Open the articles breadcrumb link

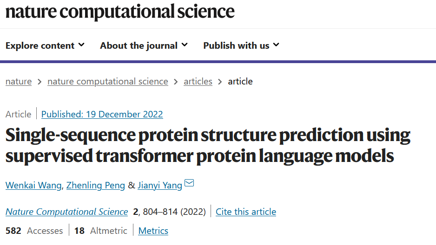(198, 82)
